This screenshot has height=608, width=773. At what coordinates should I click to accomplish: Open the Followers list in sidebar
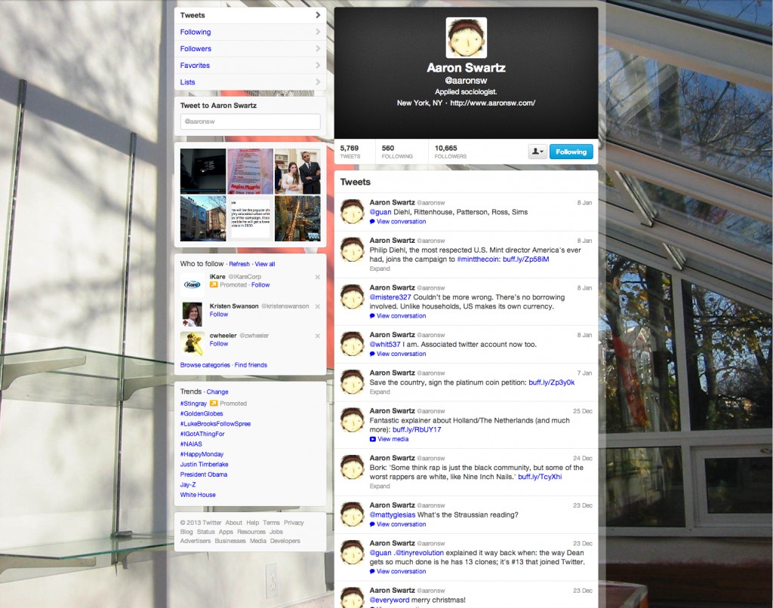tap(251, 49)
